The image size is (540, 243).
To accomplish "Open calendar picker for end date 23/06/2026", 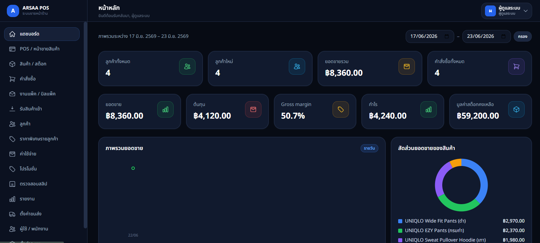I will pyautogui.click(x=503, y=36).
